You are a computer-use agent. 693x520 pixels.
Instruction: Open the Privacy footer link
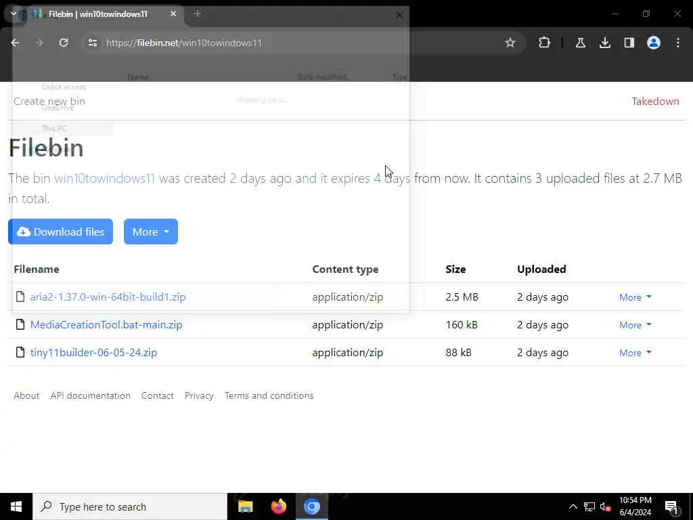pyautogui.click(x=199, y=395)
